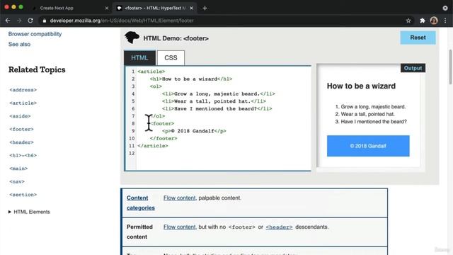Open Chrome's three-dot menu
This screenshot has width=453, height=255.
pyautogui.click(x=445, y=21)
